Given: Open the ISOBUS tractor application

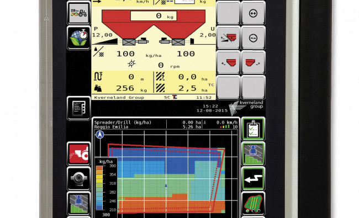Looking at the screenshot, I should (79, 13).
